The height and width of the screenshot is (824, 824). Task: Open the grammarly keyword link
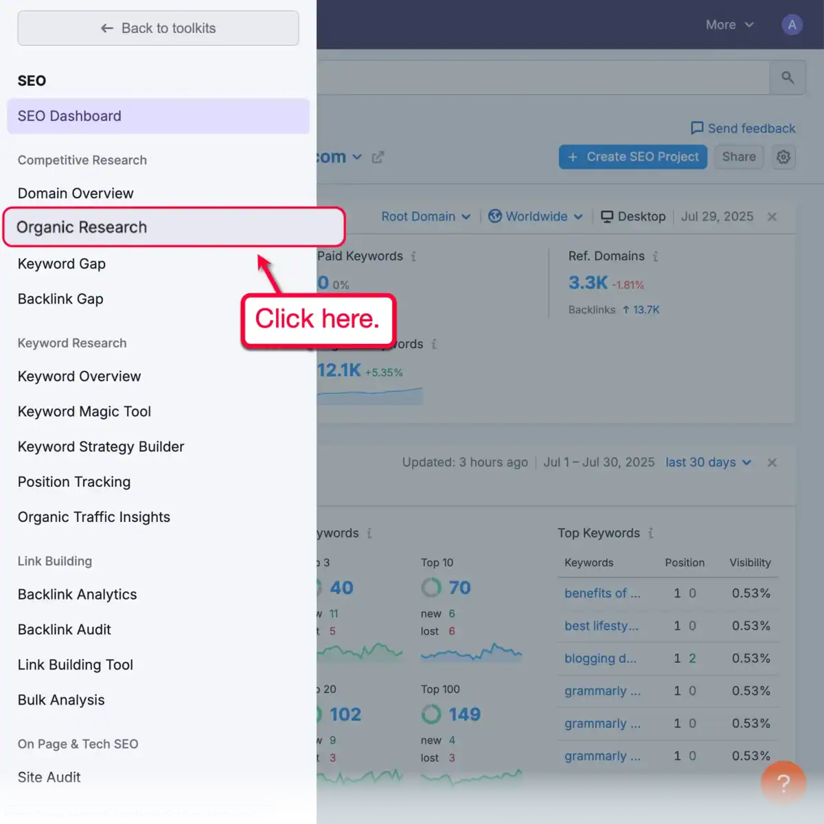(602, 691)
